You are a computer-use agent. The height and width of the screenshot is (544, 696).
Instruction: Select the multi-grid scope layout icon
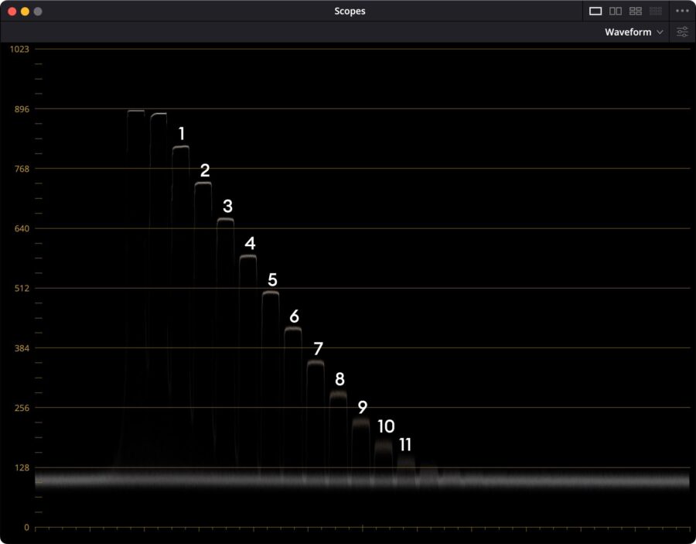657,11
